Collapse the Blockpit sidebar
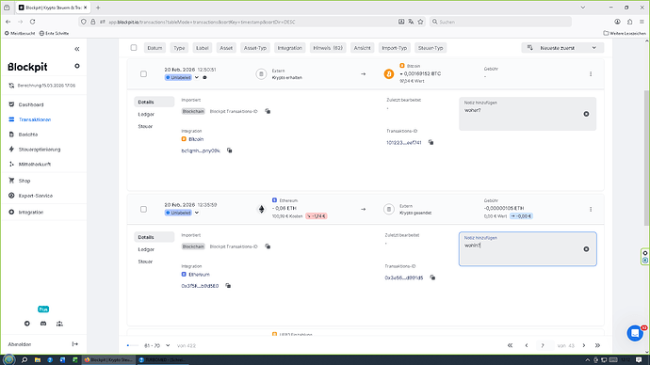The width and height of the screenshot is (650, 365). (x=77, y=49)
